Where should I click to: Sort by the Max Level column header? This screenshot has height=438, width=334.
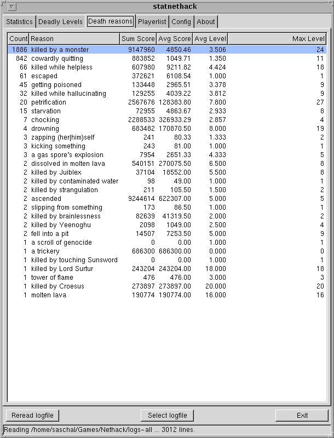coord(277,39)
